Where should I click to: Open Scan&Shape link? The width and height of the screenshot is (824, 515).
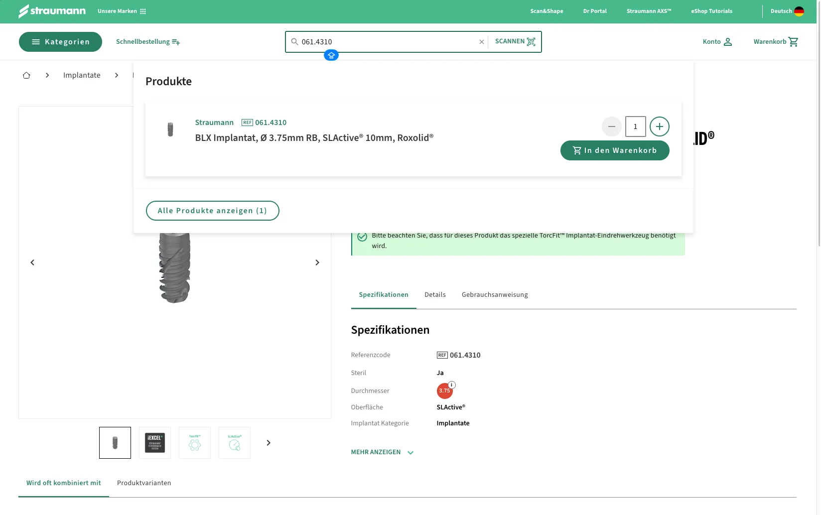[x=547, y=11]
